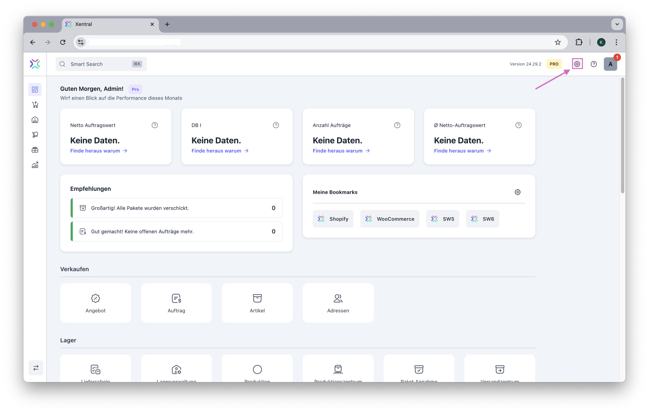The height and width of the screenshot is (413, 649).
Task: Open the Auftrag tile
Action: click(x=176, y=303)
